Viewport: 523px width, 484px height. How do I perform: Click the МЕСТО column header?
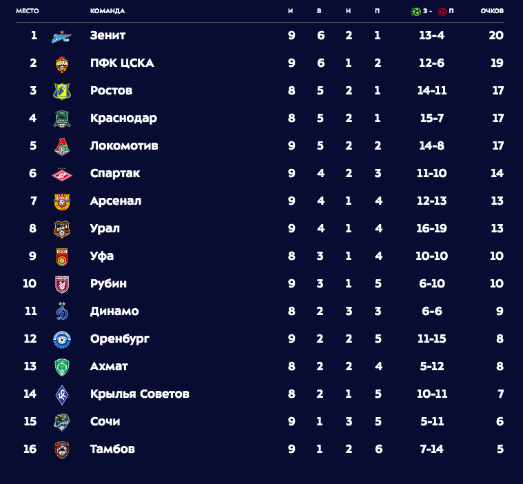28,11
